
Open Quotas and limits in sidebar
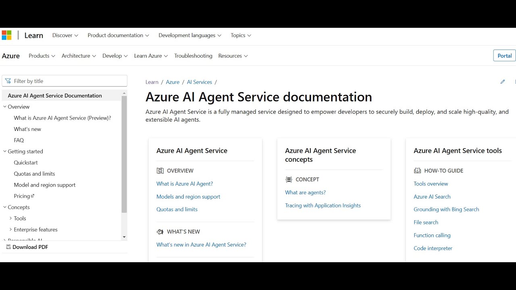coord(34,174)
